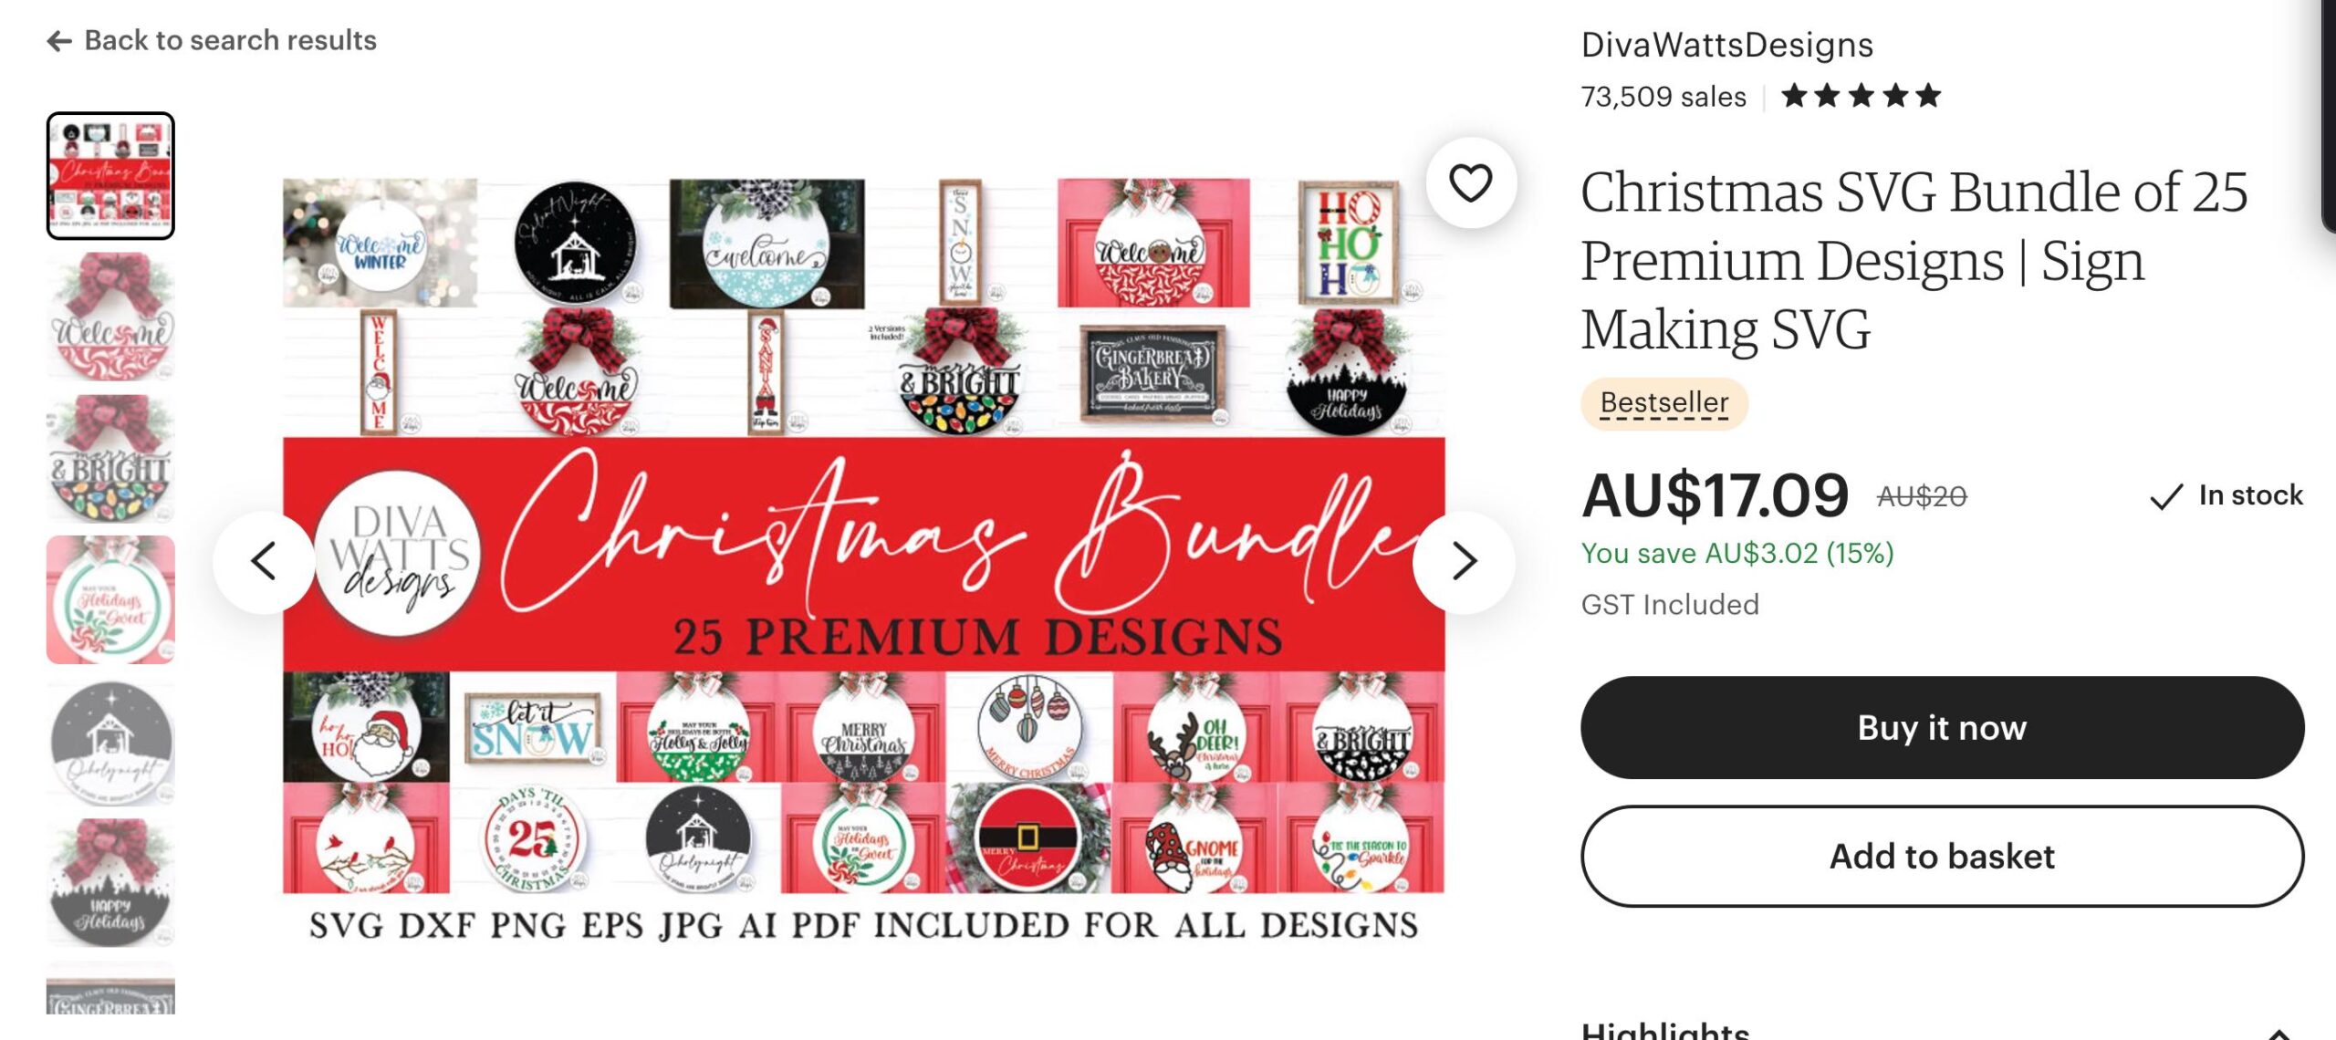The image size is (2336, 1040).
Task: Collapse the Highlights section chevron
Action: coord(2278,1031)
